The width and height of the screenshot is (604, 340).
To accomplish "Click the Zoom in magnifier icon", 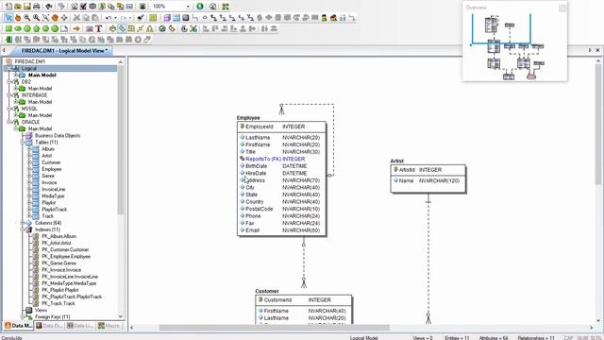I will point(27,18).
